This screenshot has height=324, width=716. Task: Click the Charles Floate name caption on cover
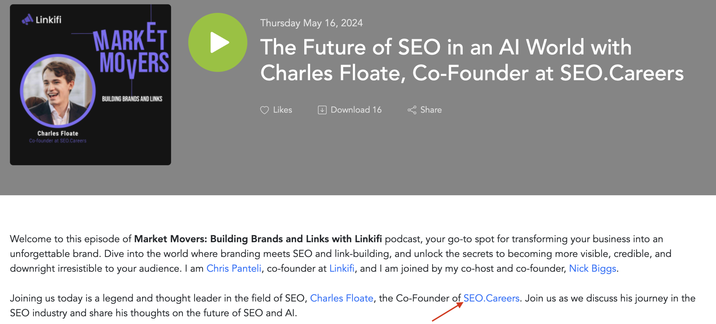point(58,134)
